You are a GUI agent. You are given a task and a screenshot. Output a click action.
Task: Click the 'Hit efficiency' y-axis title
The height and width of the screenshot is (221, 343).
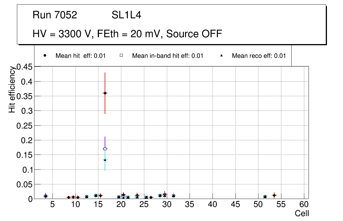(x=12, y=89)
